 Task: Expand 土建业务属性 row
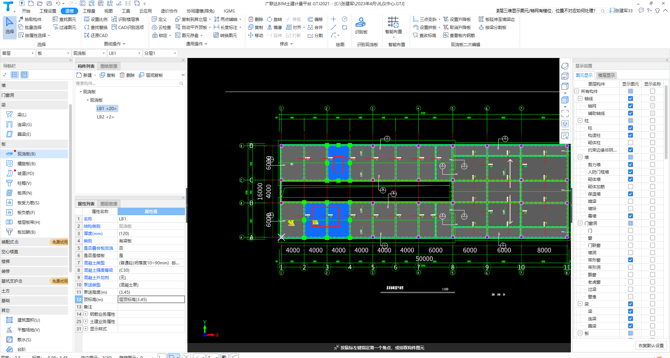(x=85, y=321)
